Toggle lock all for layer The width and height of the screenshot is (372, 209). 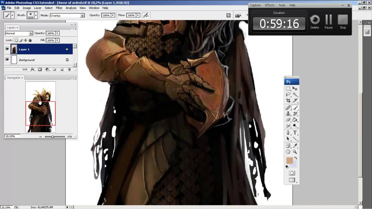tap(30, 40)
